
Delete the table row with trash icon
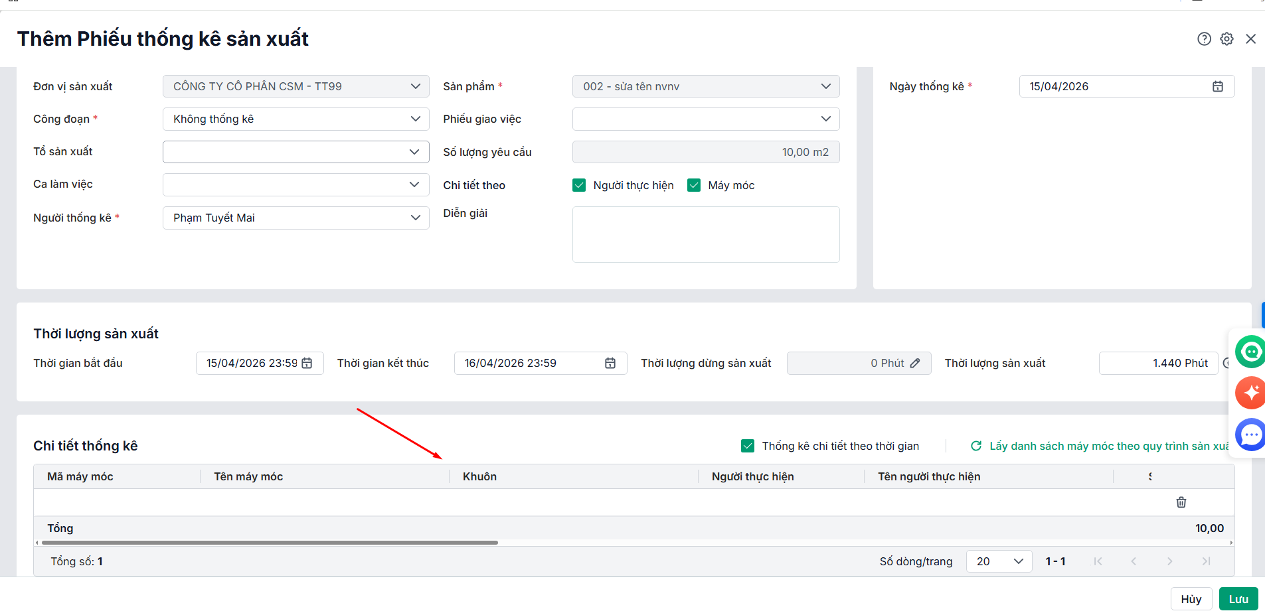click(1181, 502)
